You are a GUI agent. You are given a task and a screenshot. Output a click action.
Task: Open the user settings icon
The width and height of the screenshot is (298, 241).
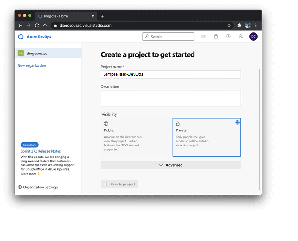(241, 36)
